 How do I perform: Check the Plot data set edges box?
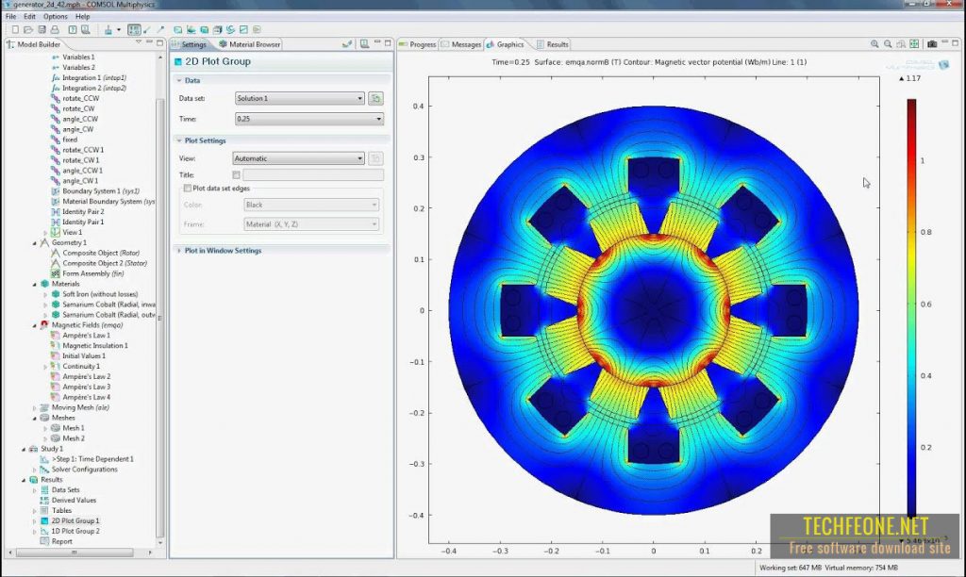click(188, 189)
